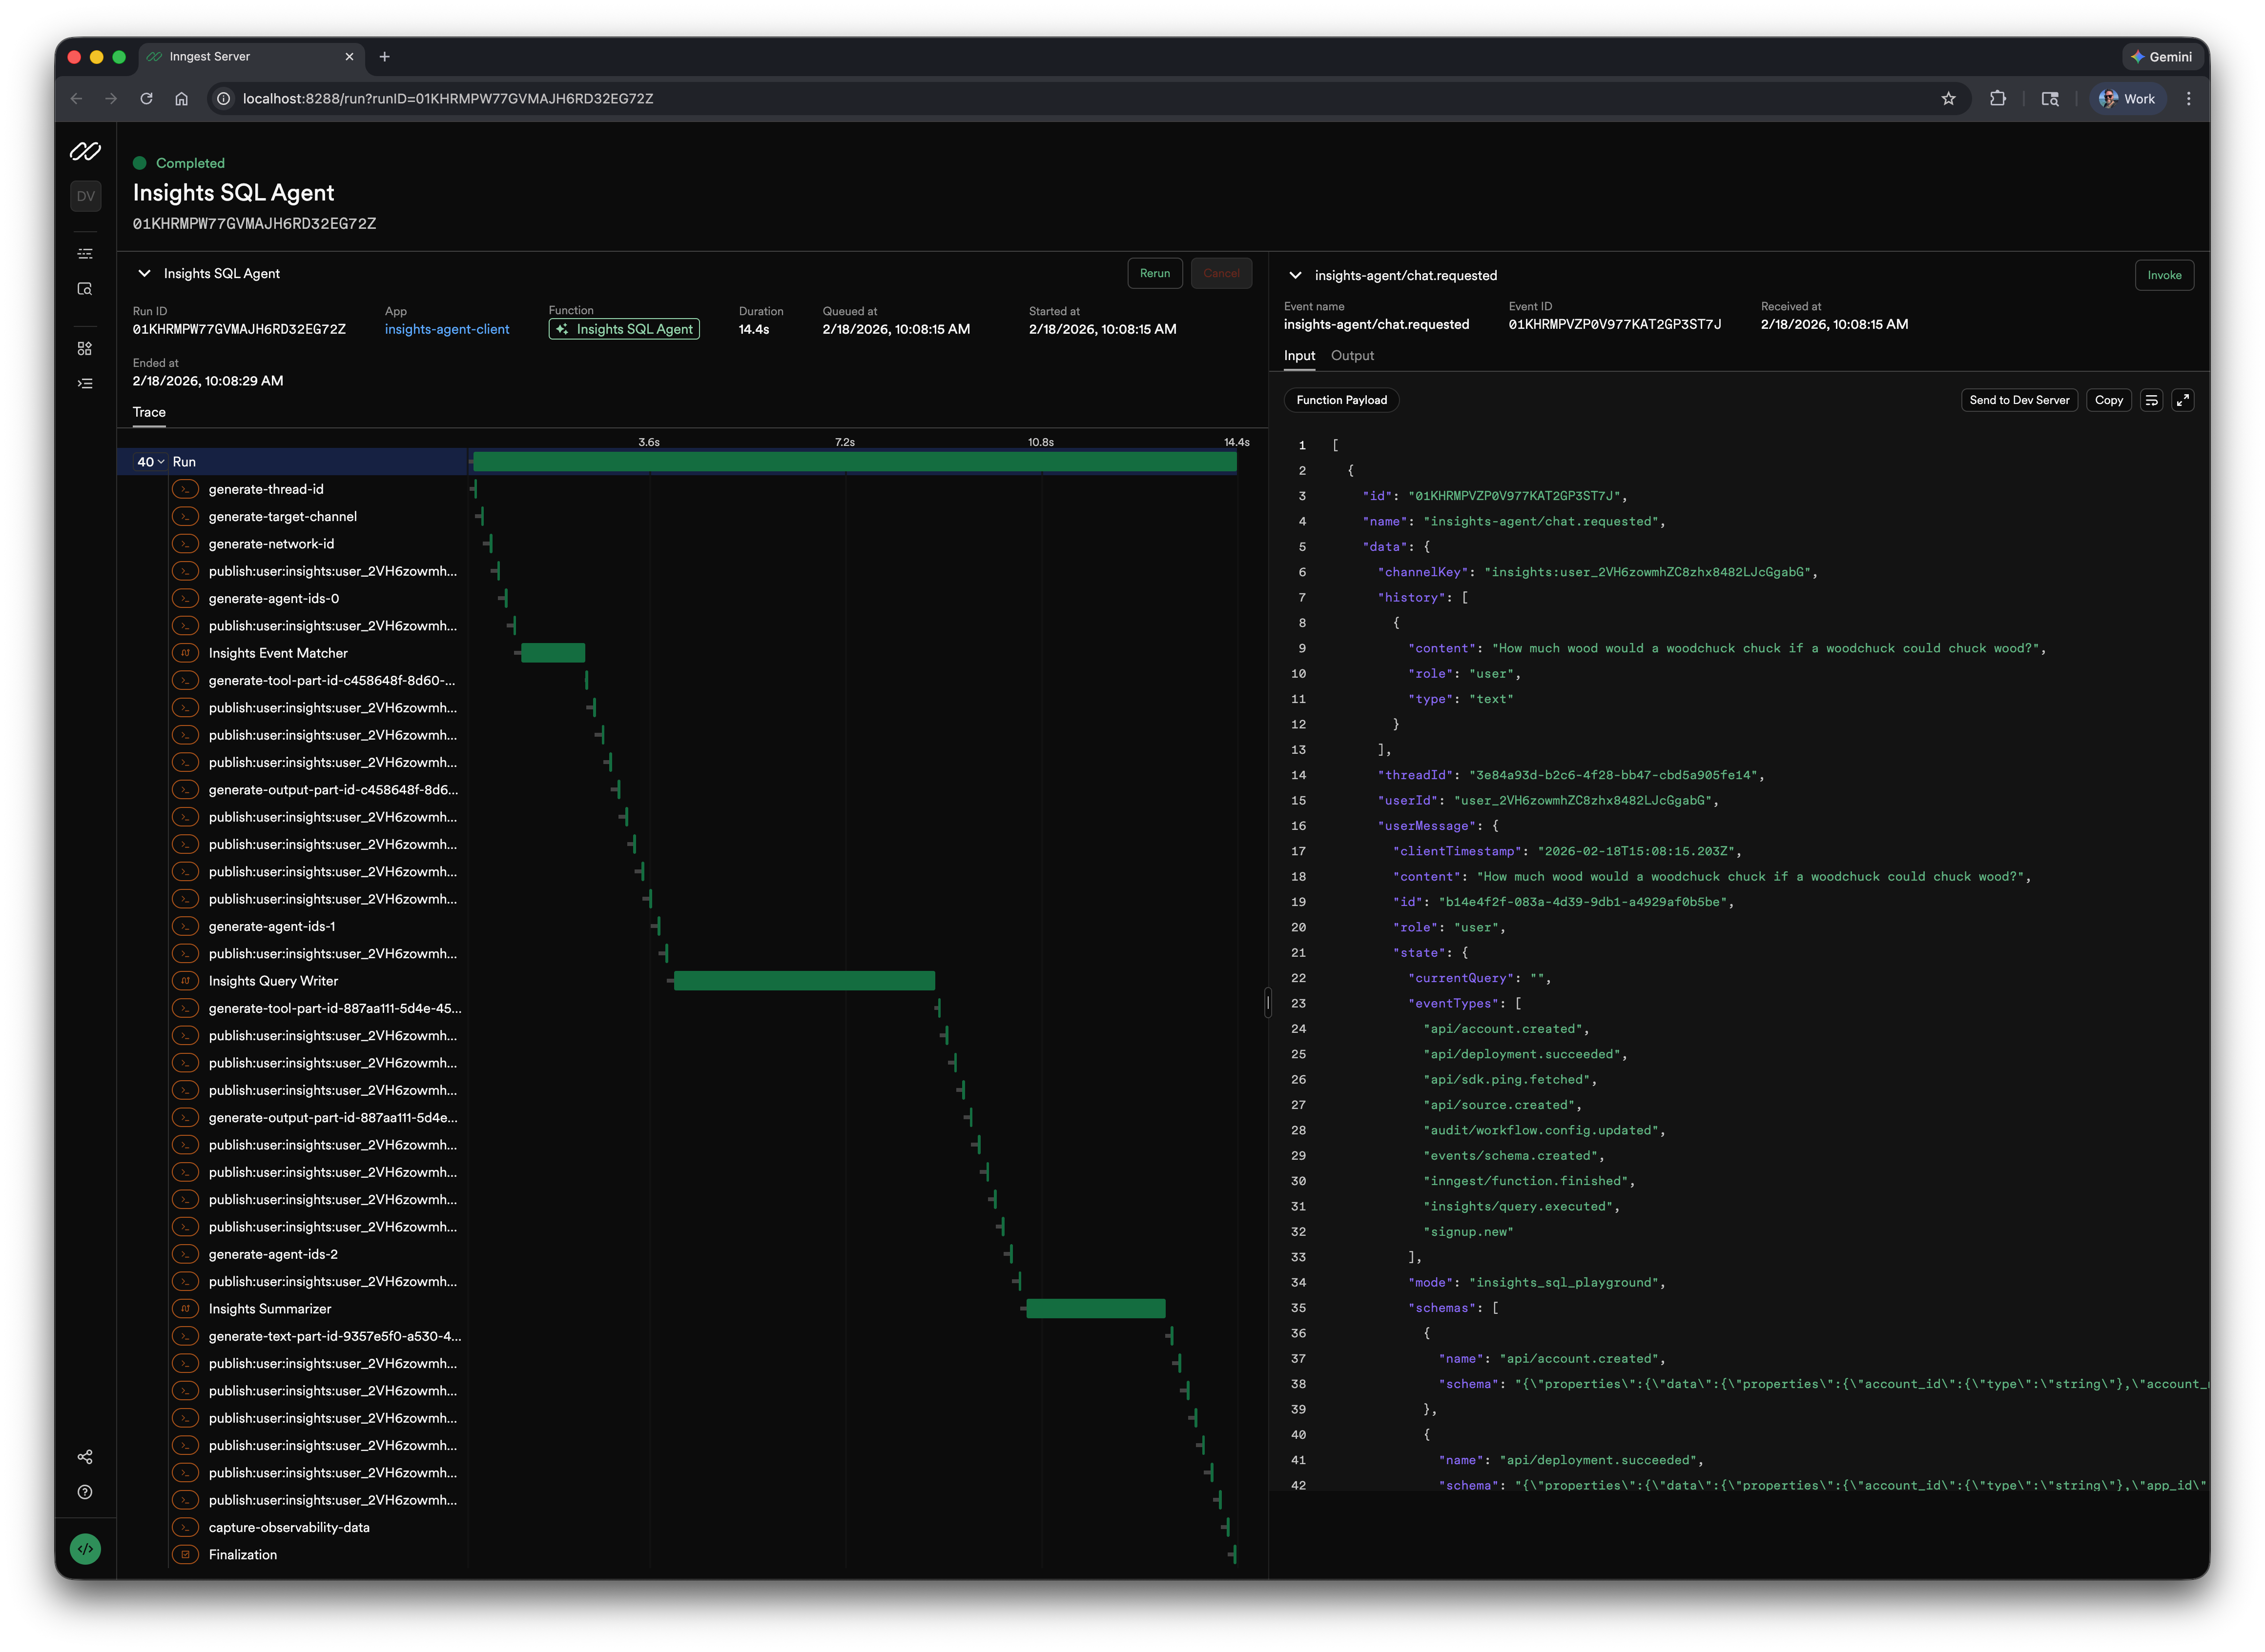This screenshot has height=1652, width=2265.
Task: Toggle word wrap in payload viewer
Action: click(x=2151, y=400)
